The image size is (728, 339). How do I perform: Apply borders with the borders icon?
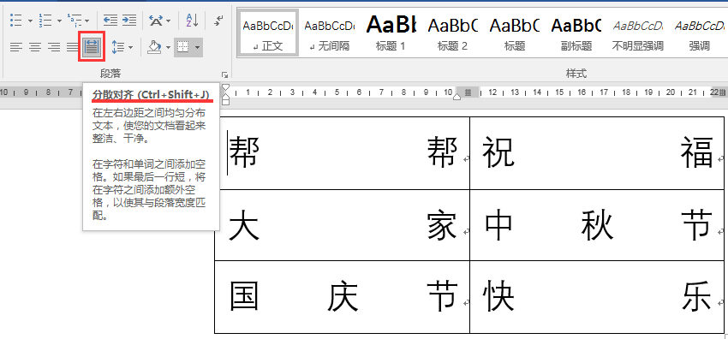pyautogui.click(x=184, y=47)
